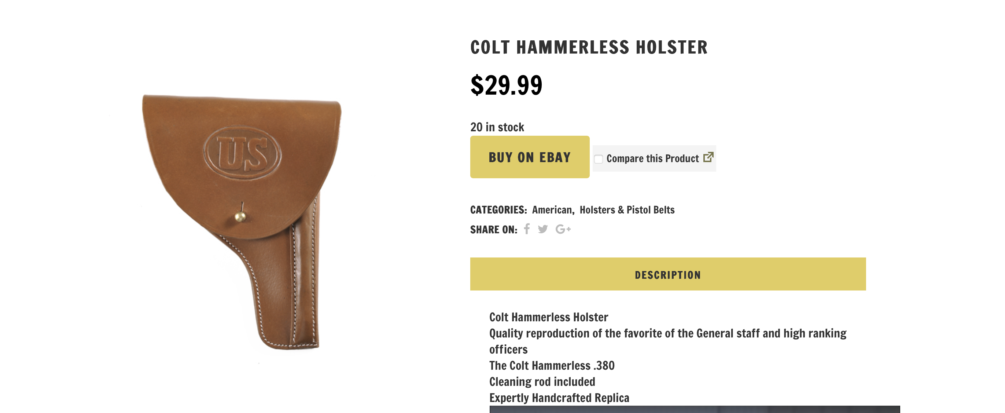Click the Share On label
The width and height of the screenshot is (1005, 413).
[494, 230]
